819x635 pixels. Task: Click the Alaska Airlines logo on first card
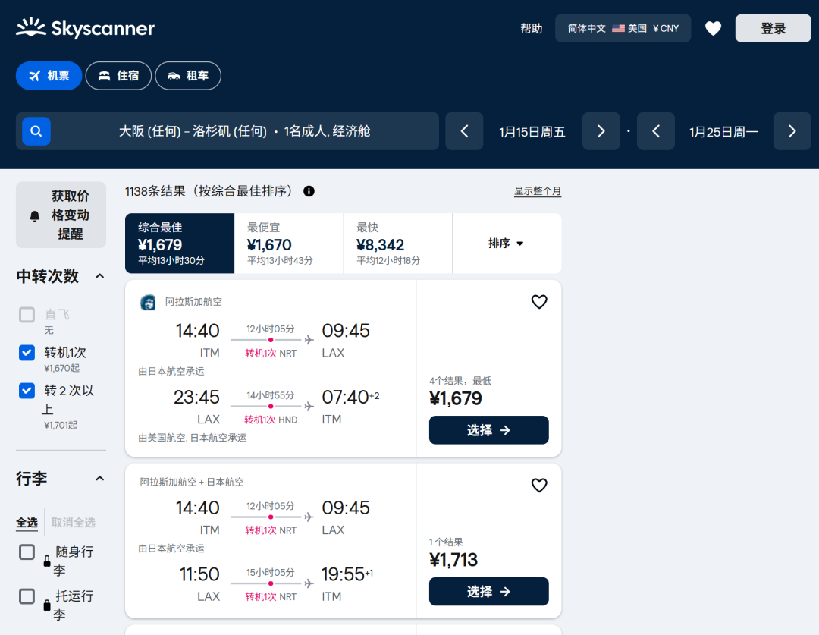148,302
